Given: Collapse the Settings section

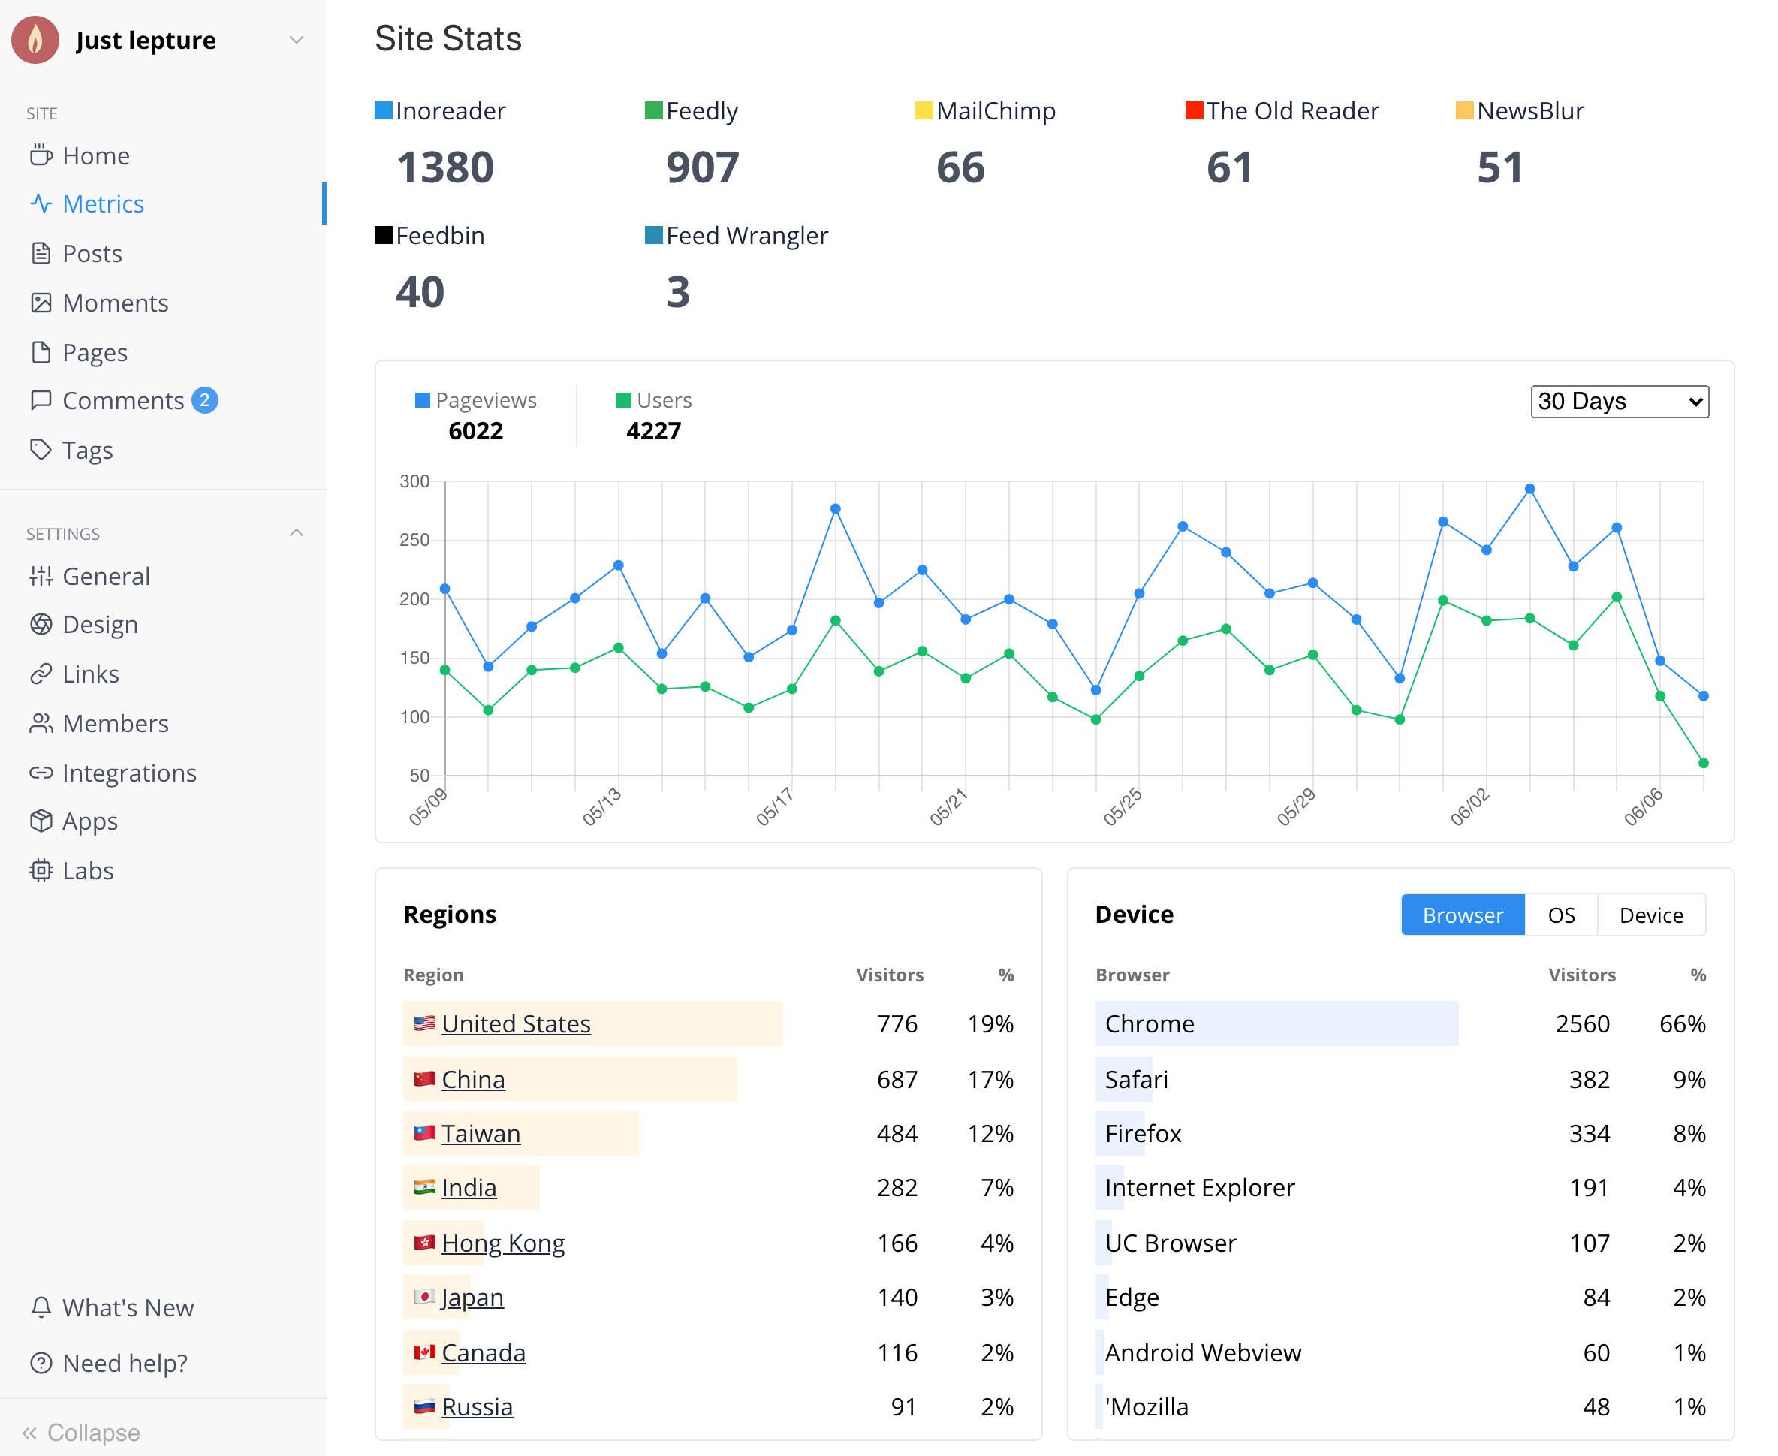Looking at the screenshot, I should coord(297,532).
